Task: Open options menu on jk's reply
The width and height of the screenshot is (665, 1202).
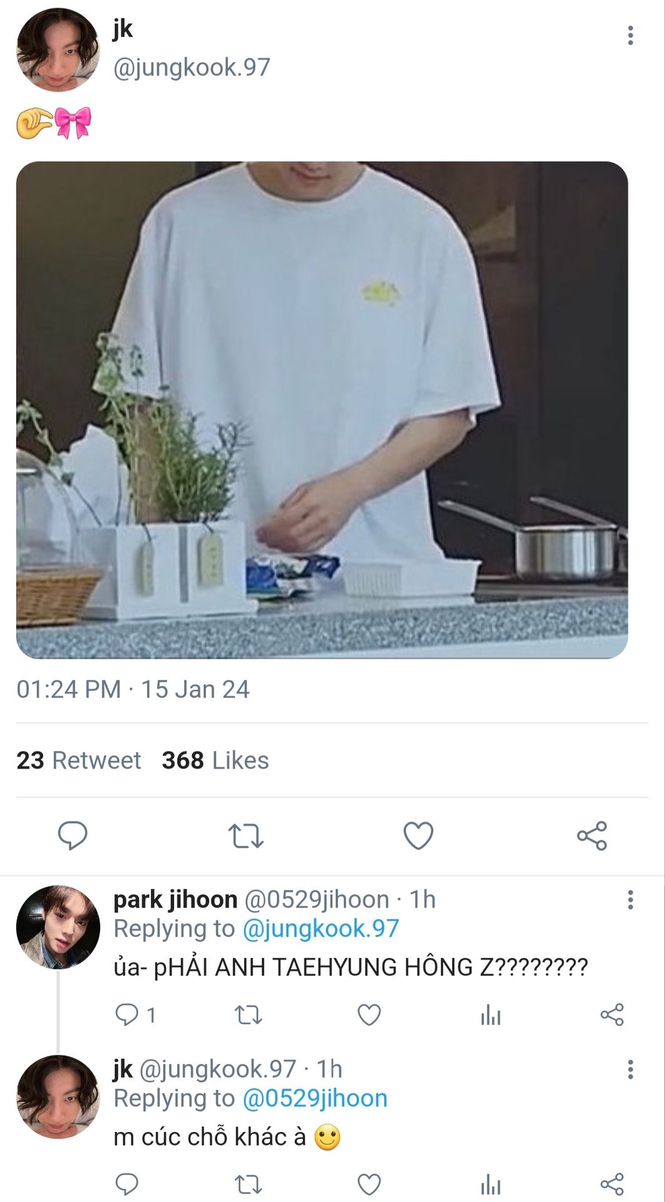Action: click(630, 1069)
